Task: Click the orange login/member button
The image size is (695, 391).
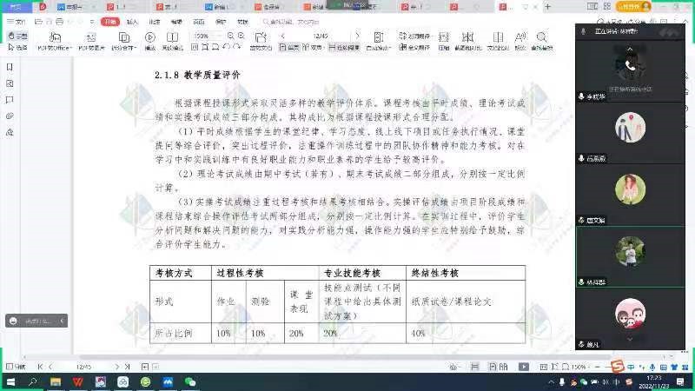Action: tap(632, 6)
